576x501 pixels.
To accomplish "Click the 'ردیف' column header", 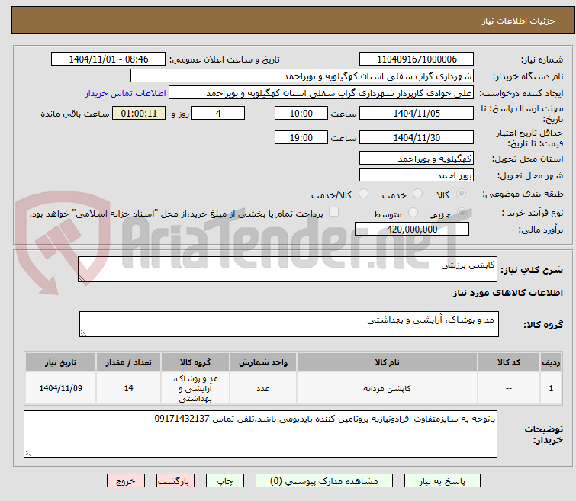I will coord(551,362).
